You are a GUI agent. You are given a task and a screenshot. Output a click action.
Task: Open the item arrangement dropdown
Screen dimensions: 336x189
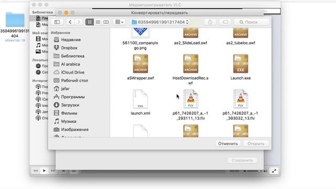pyautogui.click(x=119, y=22)
